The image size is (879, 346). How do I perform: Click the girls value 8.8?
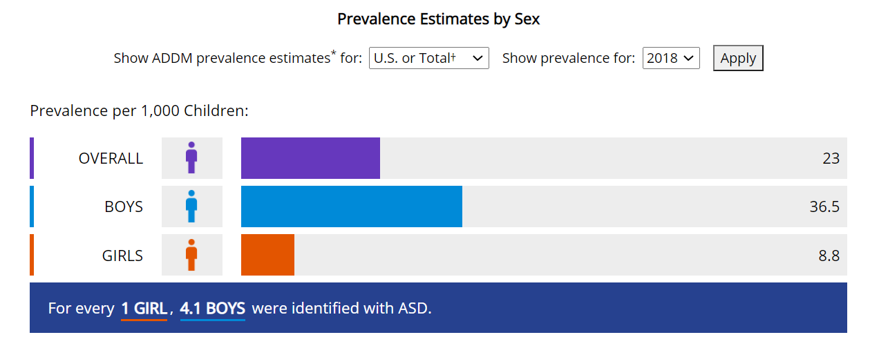829,255
